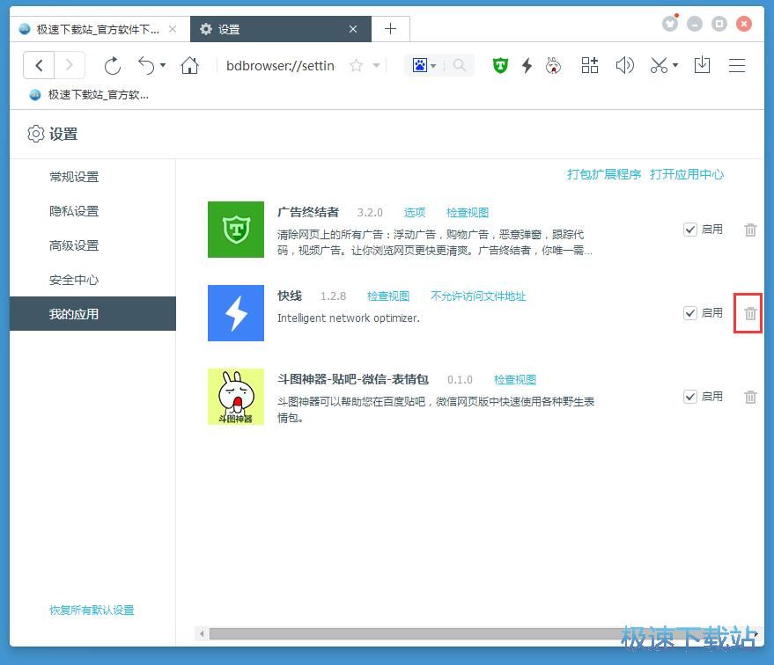Click 打开应用中心 link

pyautogui.click(x=687, y=174)
